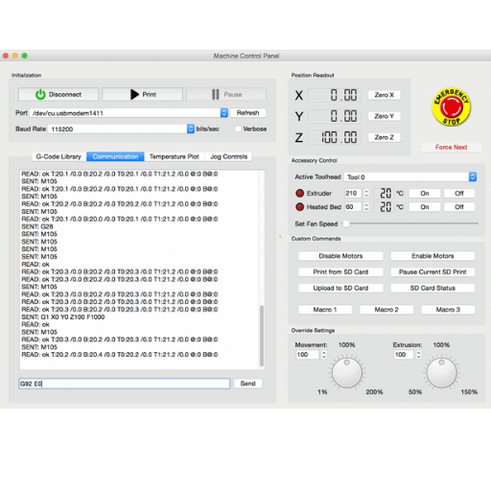Turn the Extruder heater On
The height and width of the screenshot is (492, 491).
coord(425,193)
